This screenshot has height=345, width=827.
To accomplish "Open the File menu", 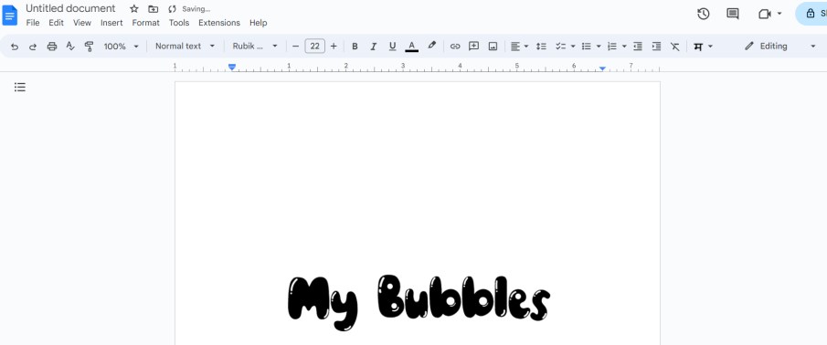I will (33, 23).
